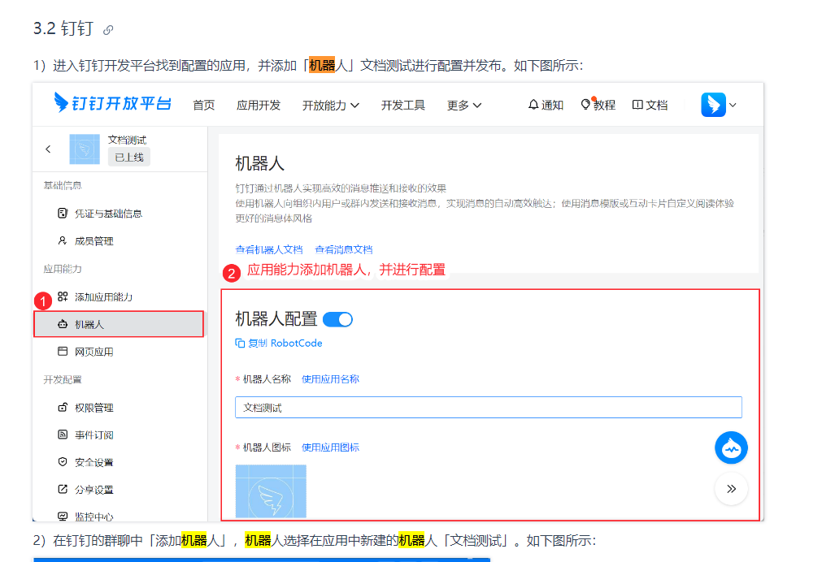Viewport: 822px width, 562px height.
Task: Click the 文档测试 app thumbnail in the sidebar
Action: coord(85,149)
